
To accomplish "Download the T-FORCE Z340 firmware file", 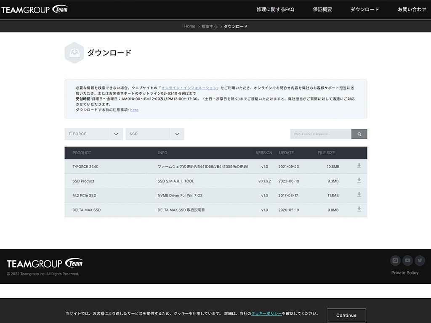I will point(359,166).
